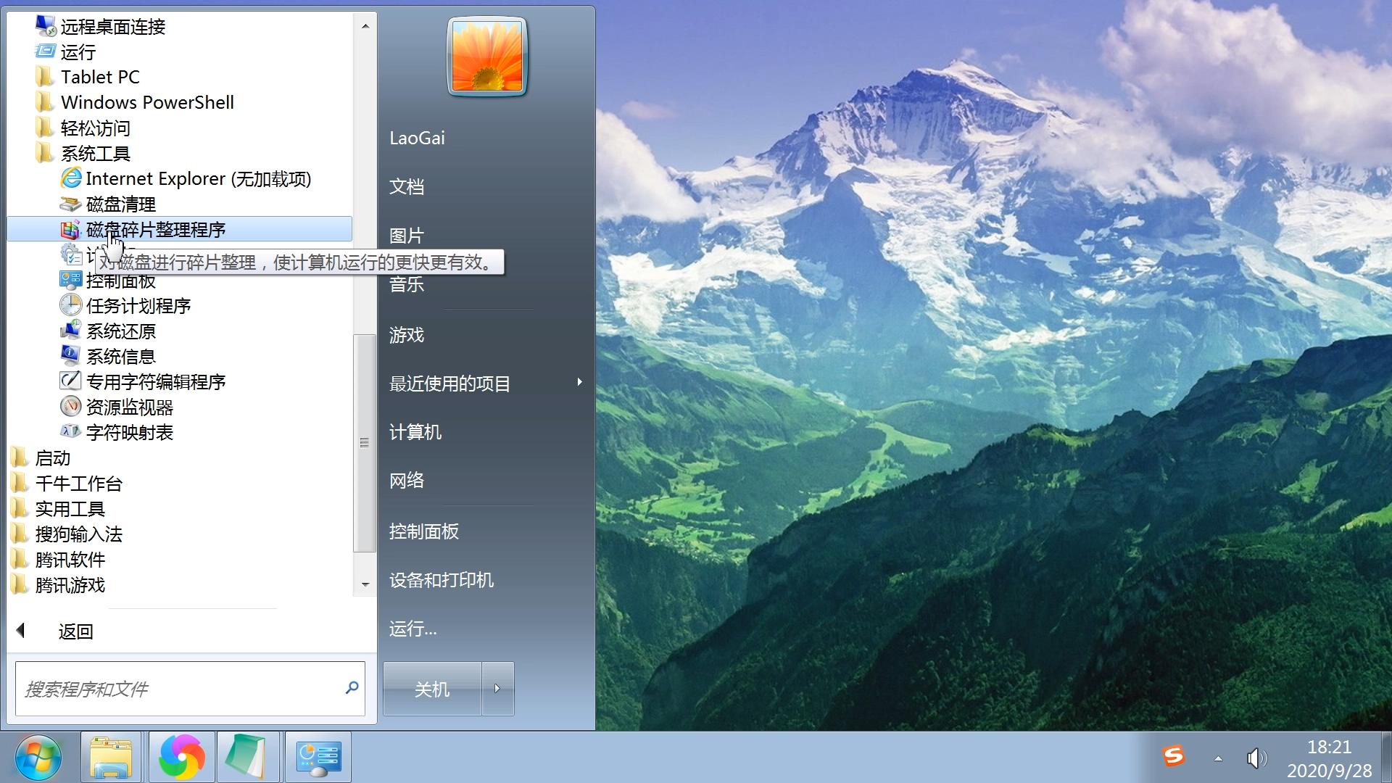Open the Disk Defragmenter tool
The width and height of the screenshot is (1392, 783).
pos(155,229)
